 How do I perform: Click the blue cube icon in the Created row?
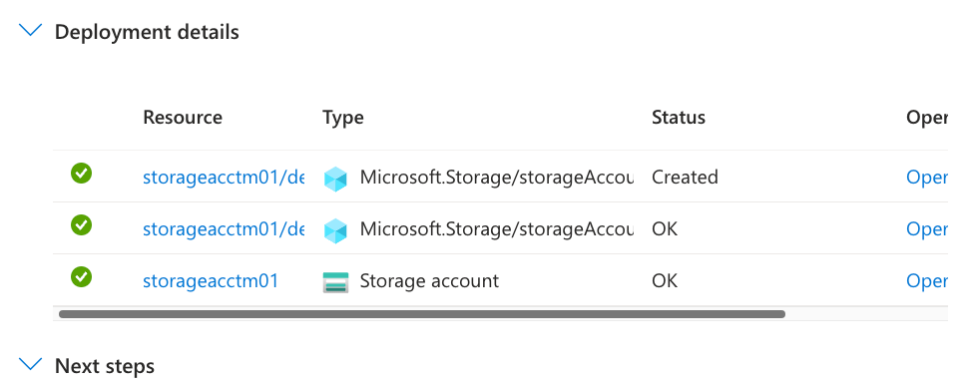pyautogui.click(x=335, y=179)
